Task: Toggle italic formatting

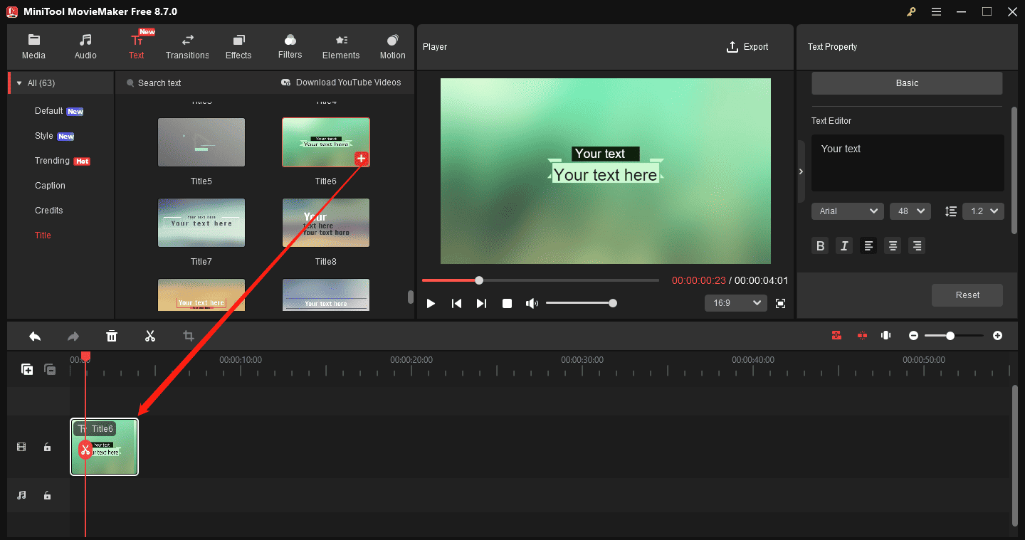Action: coord(845,245)
